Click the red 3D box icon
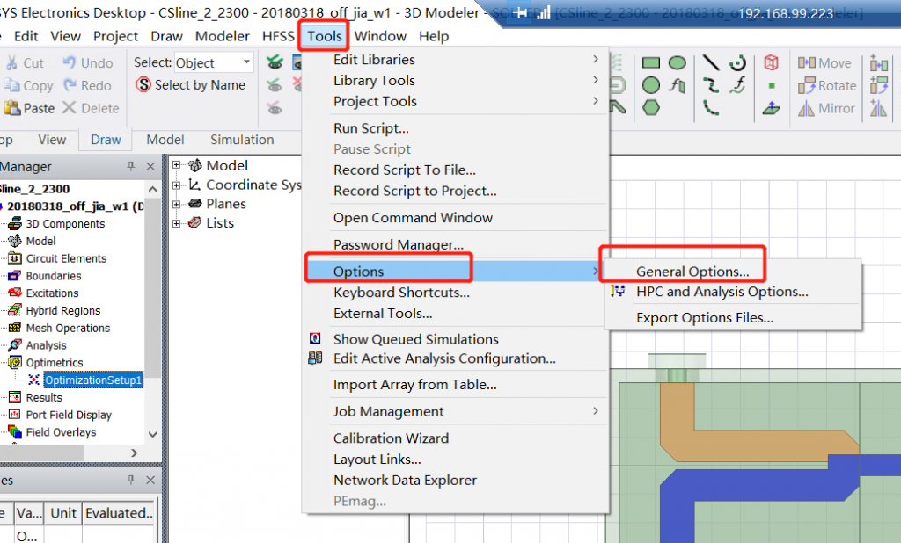The height and width of the screenshot is (543, 901). coord(772,62)
